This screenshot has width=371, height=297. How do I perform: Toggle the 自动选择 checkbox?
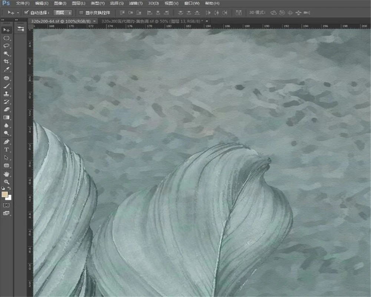(x=26, y=12)
